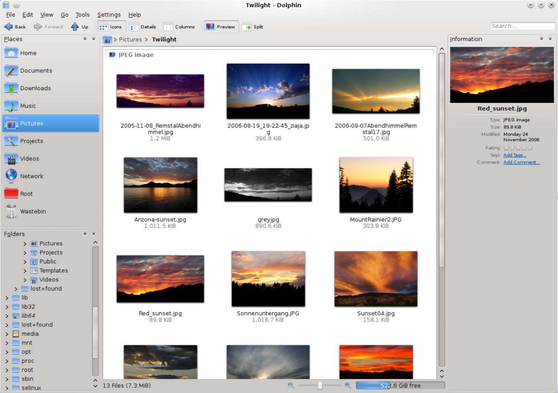The image size is (558, 393).
Task: Expand the media folder in tree
Action: coord(7,334)
